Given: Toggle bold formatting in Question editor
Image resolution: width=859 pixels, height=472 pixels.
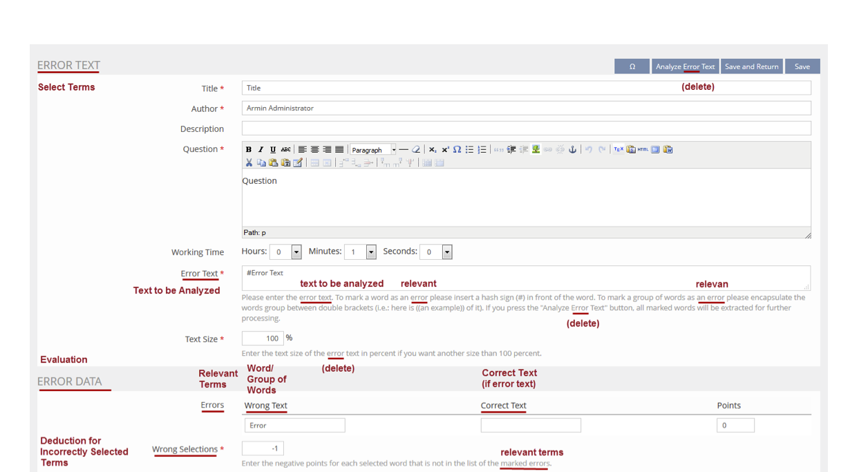Looking at the screenshot, I should point(249,149).
